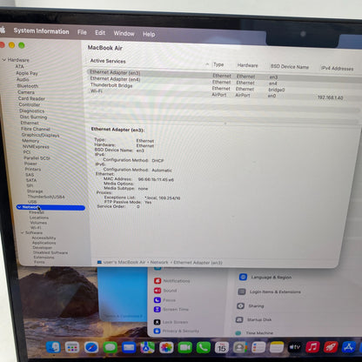This screenshot has width=362, height=362.
Task: Open the Window menu
Action: point(124,33)
